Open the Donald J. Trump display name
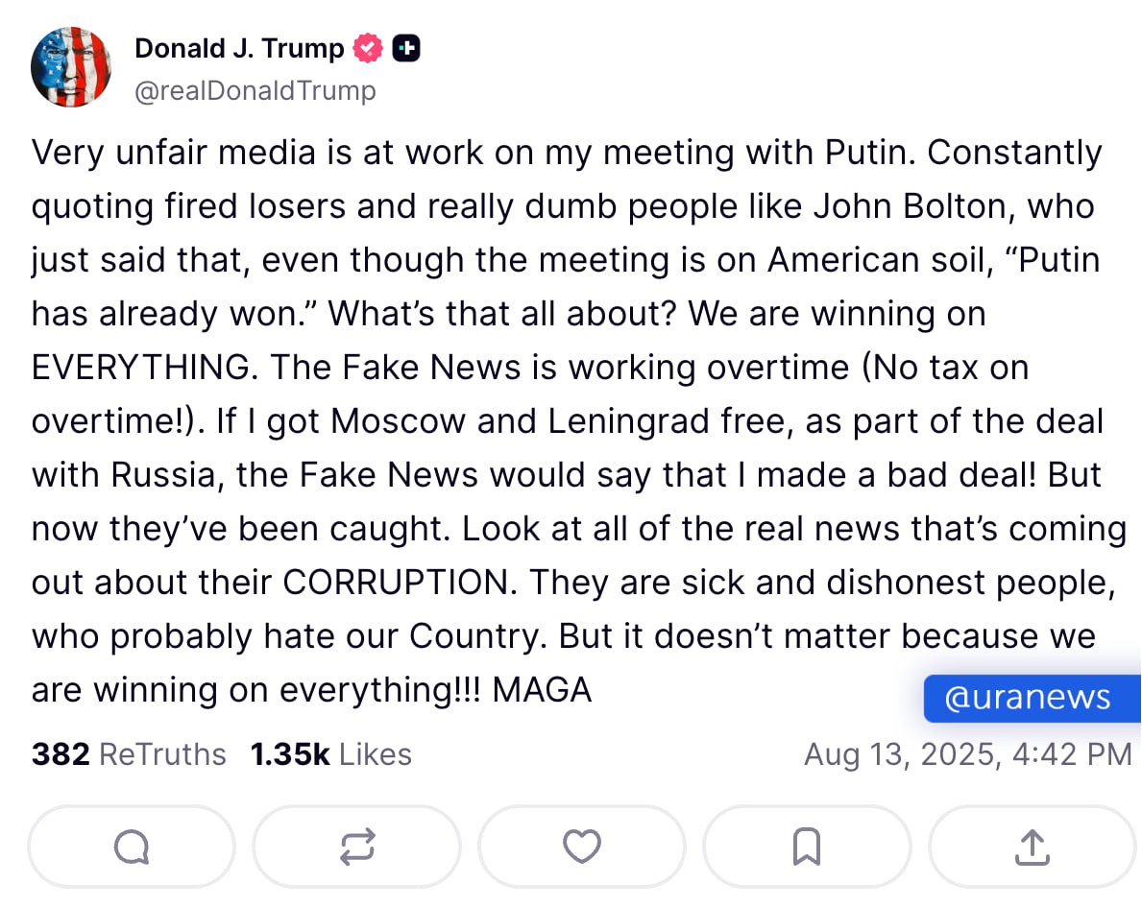This screenshot has width=1142, height=907. click(239, 49)
